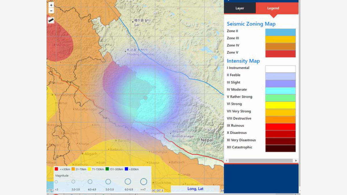Image resolution: width=347 pixels, height=195 pixels.
Task: Select the ruler measurement tool on the map
Action: tap(51, 20)
